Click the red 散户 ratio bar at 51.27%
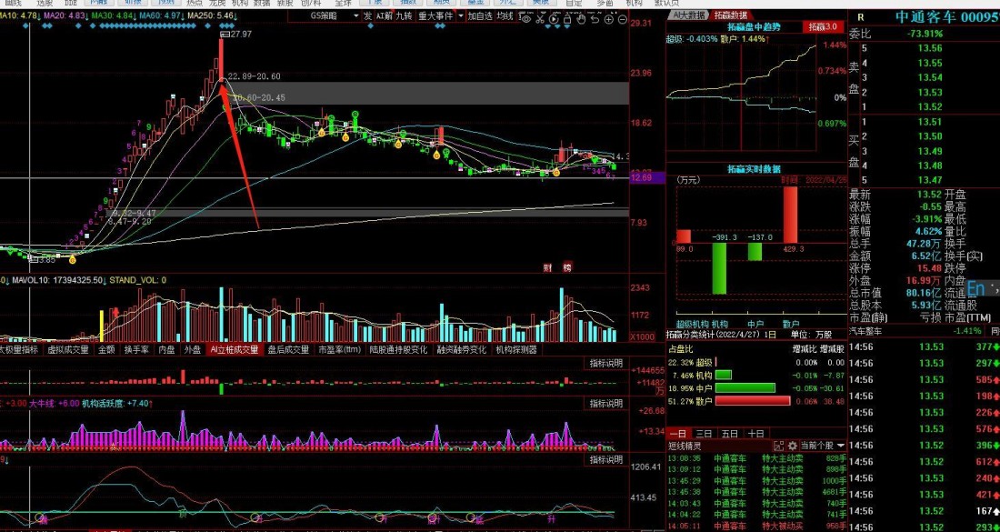The width and height of the screenshot is (1000, 532). (753, 401)
